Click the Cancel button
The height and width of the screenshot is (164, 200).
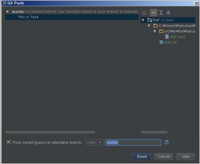pos(164,157)
